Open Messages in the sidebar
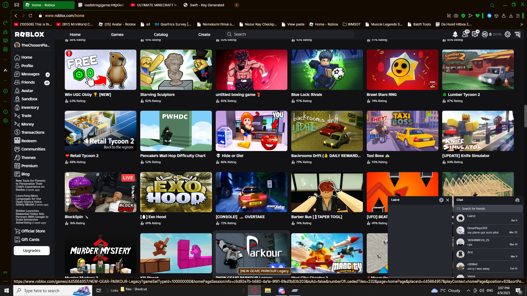Viewport: 527px width, 296px height. point(32,74)
